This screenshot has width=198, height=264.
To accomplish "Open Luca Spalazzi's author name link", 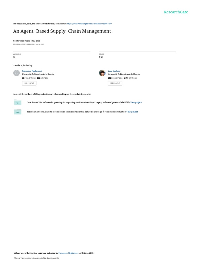I will click(x=114, y=71).
